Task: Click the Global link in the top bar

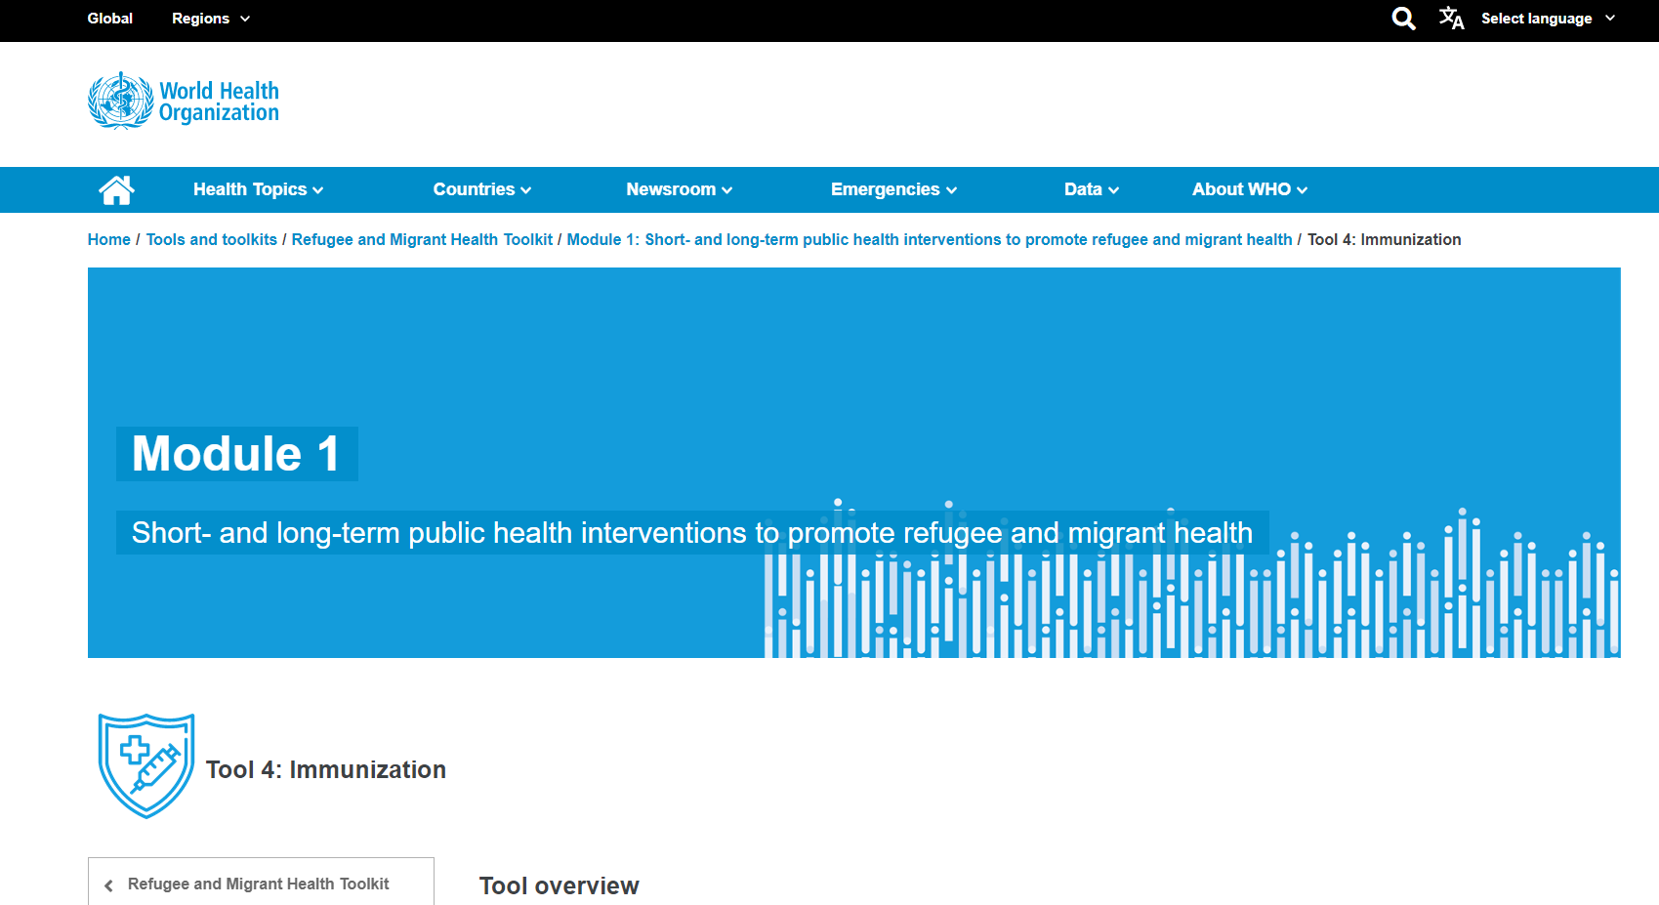Action: pos(109,18)
